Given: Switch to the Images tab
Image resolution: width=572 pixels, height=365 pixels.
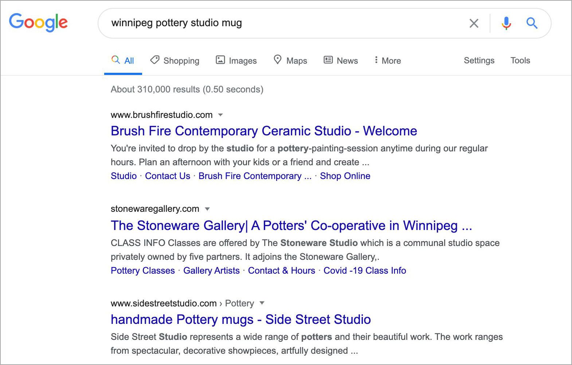Looking at the screenshot, I should coord(236,60).
